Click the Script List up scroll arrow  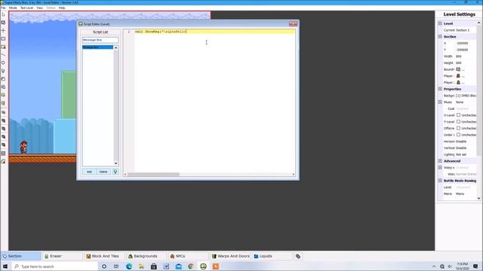click(x=115, y=47)
